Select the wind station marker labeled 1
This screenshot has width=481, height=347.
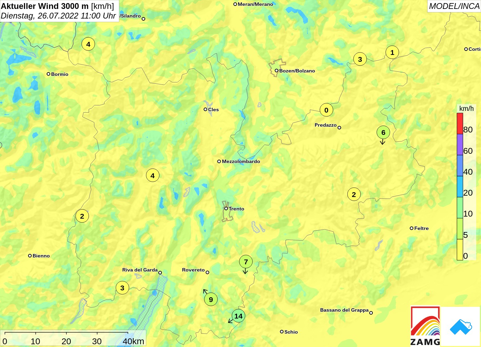392,53
